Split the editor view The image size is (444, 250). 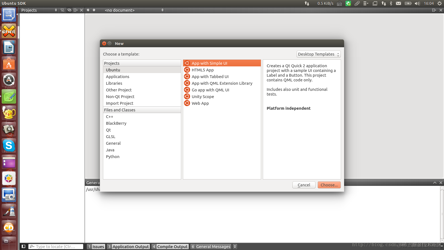point(434,10)
